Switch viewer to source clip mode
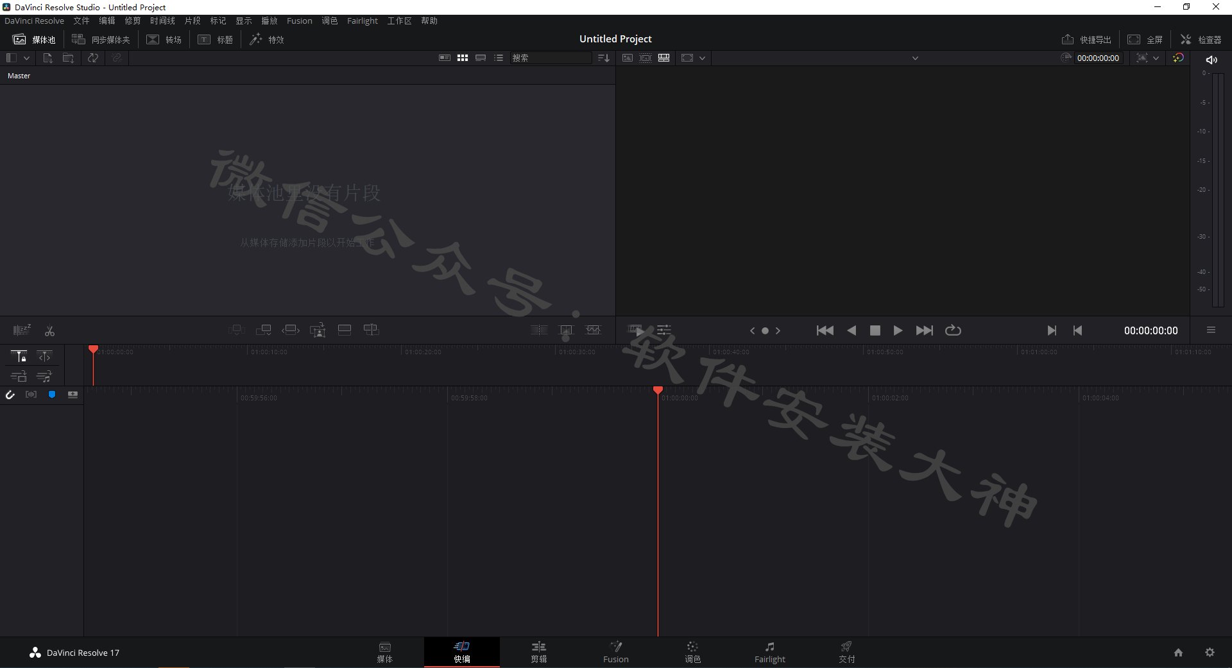Image resolution: width=1232 pixels, height=668 pixels. tap(628, 58)
